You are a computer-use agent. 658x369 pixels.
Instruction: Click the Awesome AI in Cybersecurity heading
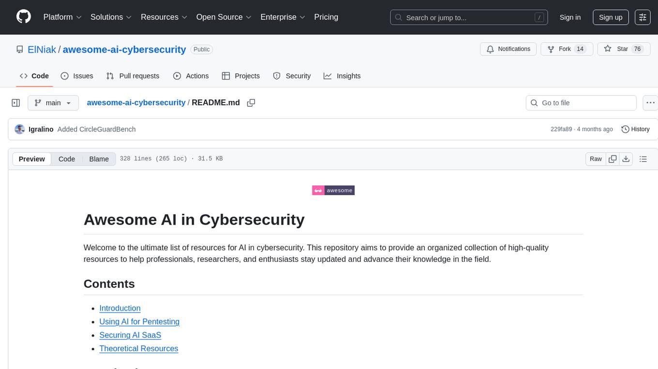click(194, 219)
